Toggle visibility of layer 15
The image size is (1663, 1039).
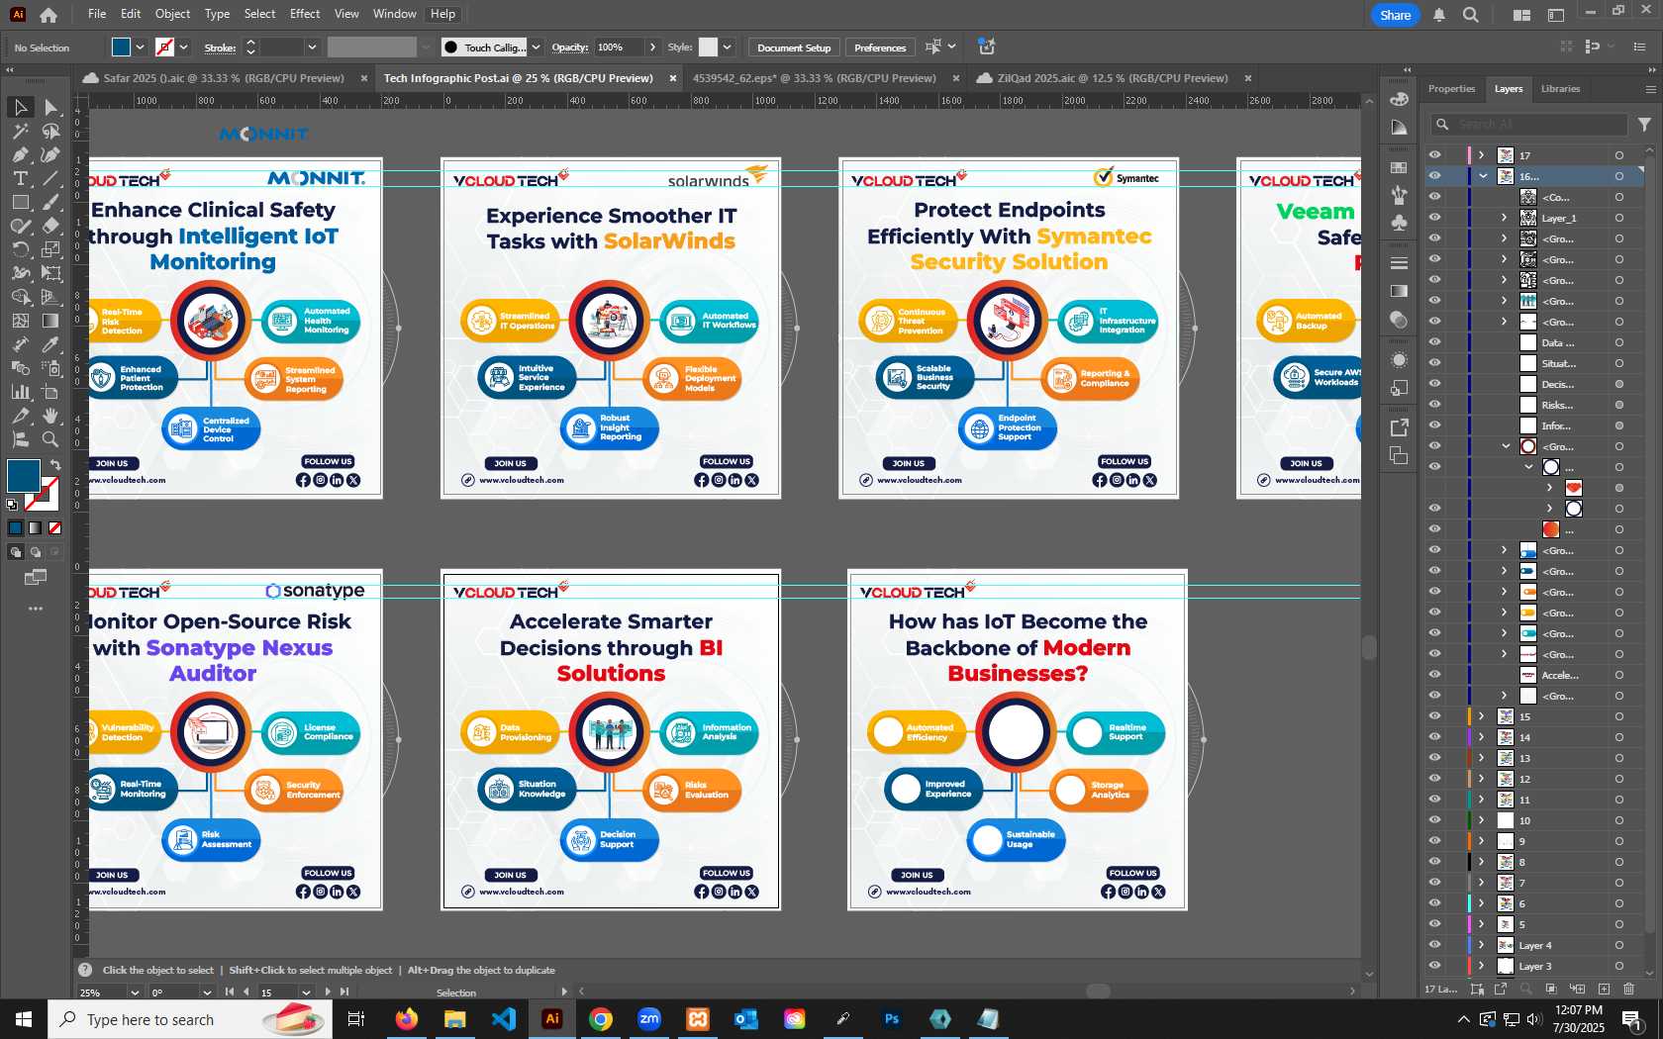(x=1434, y=716)
